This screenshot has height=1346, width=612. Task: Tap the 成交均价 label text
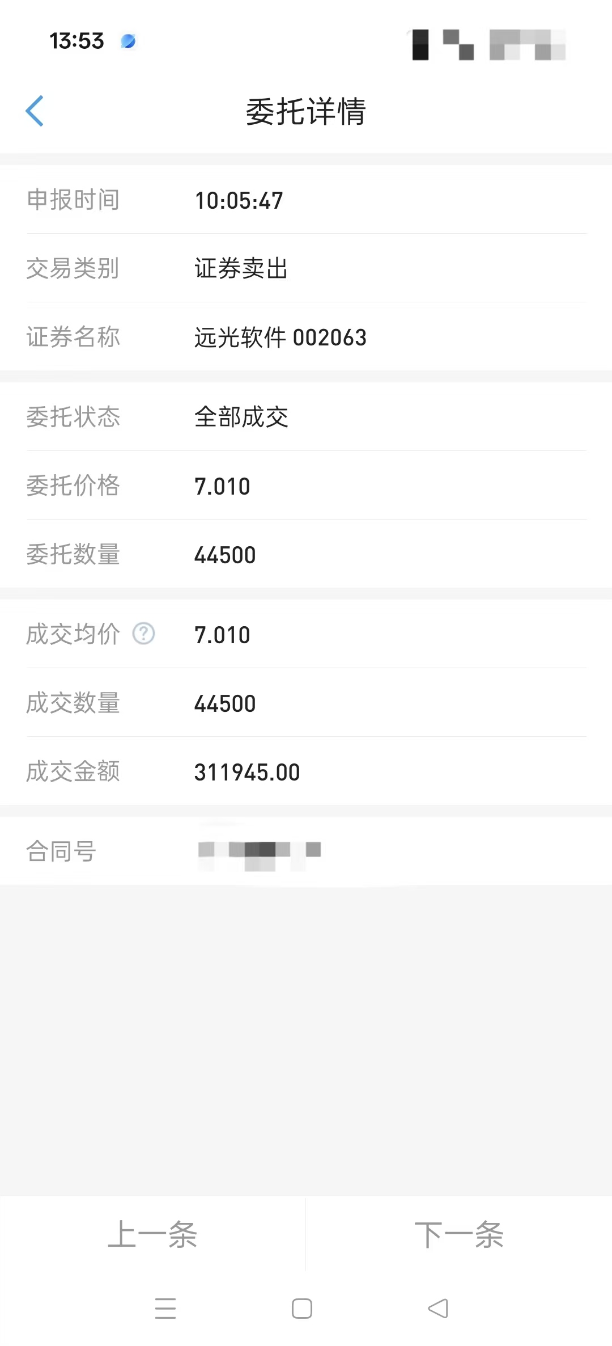73,634
